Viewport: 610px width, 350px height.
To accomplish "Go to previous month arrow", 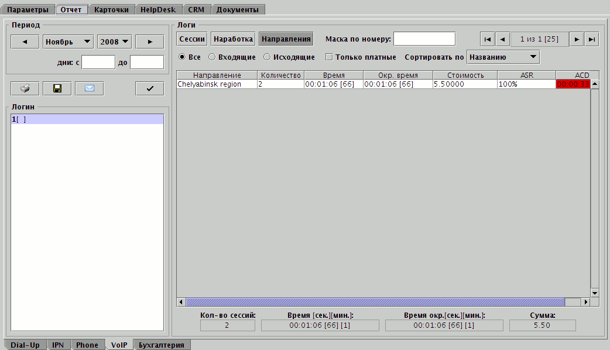I will coord(25,42).
